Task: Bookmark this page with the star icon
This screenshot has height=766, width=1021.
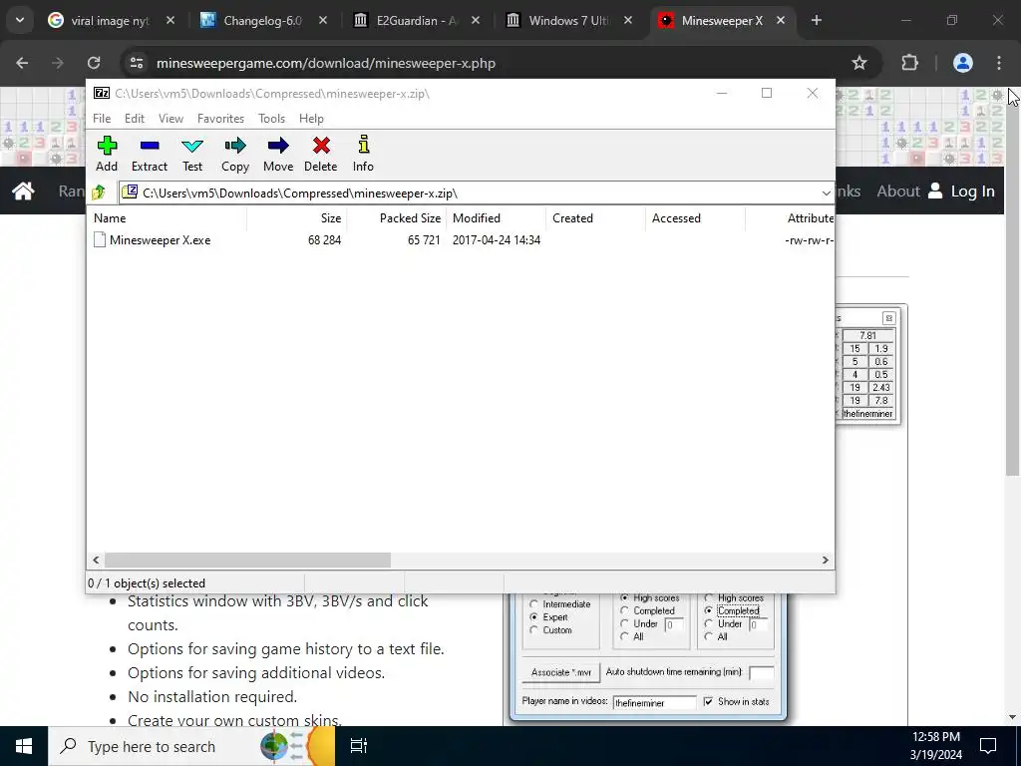Action: (x=859, y=63)
